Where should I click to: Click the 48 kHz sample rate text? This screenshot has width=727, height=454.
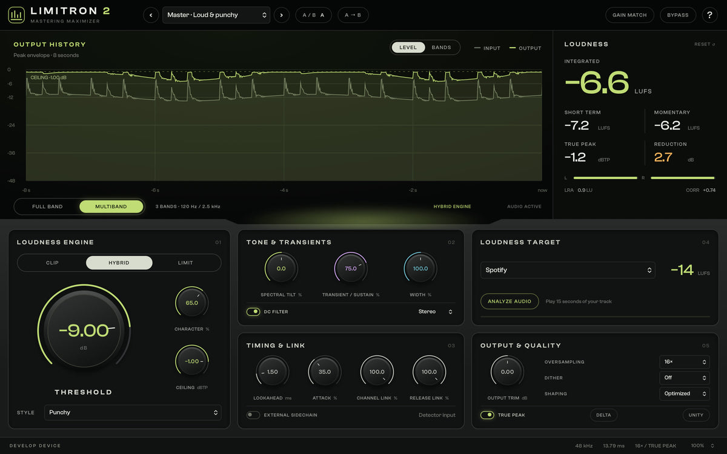(584, 446)
